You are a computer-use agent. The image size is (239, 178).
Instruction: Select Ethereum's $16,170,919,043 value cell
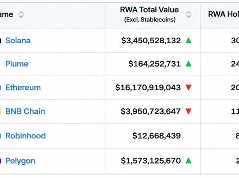[x=153, y=88]
